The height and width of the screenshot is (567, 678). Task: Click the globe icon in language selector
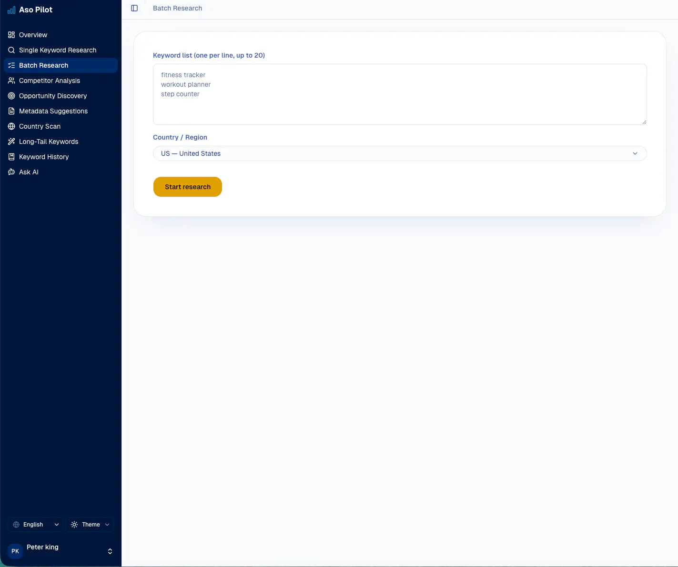coord(16,525)
